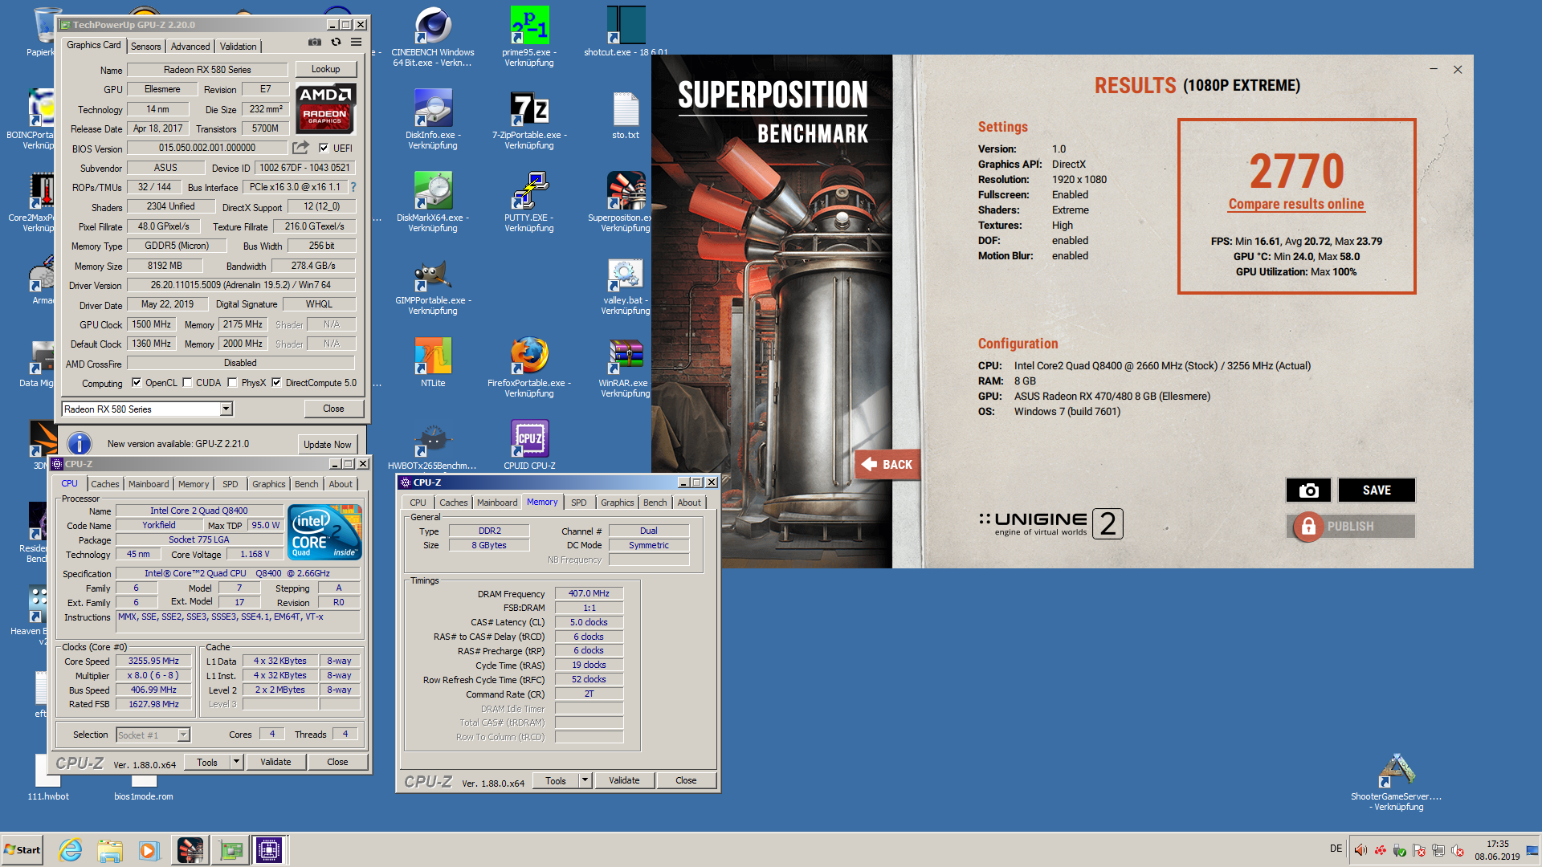Click the GPU-Z taskbar button

[x=231, y=850]
